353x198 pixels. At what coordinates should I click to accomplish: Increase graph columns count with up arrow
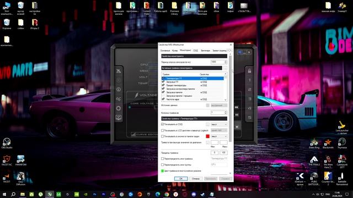226,112
